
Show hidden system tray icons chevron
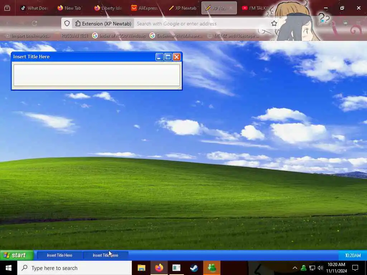[x=295, y=268]
